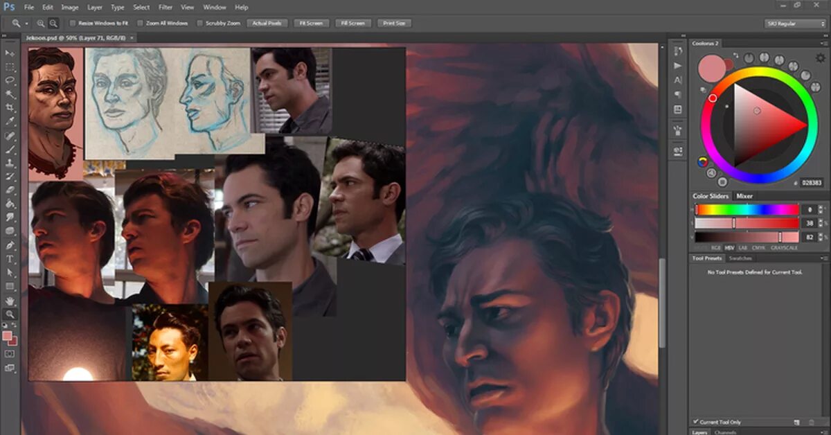This screenshot has height=435, width=831.
Task: Switch slider mode to LAB
Action: coord(742,247)
